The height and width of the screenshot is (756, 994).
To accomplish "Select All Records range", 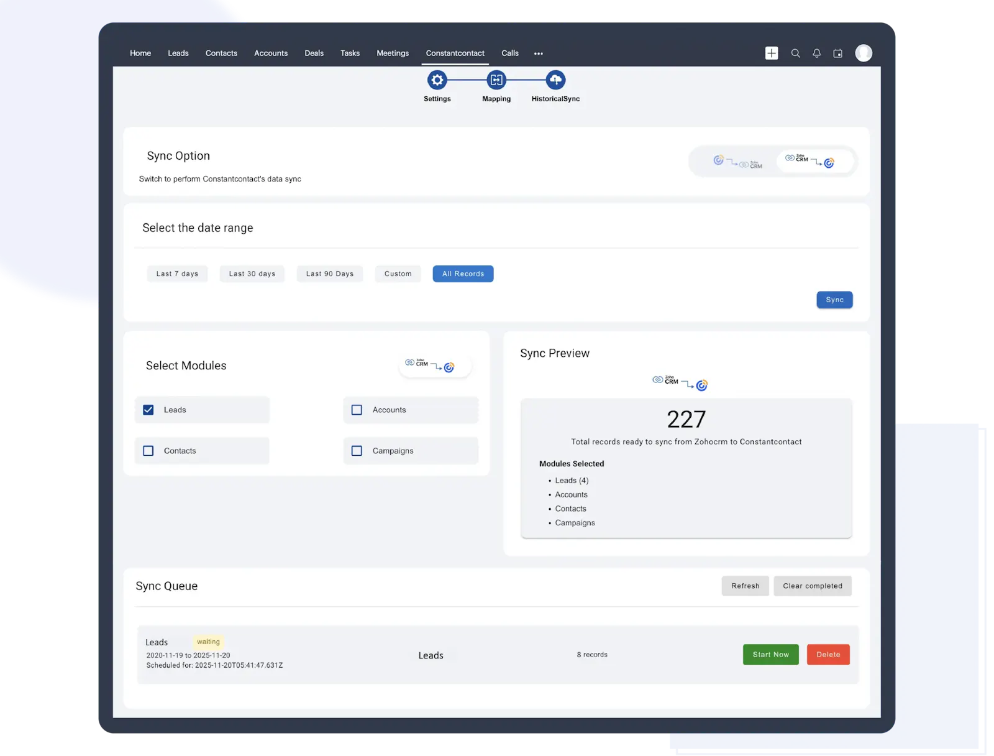I will [x=463, y=274].
